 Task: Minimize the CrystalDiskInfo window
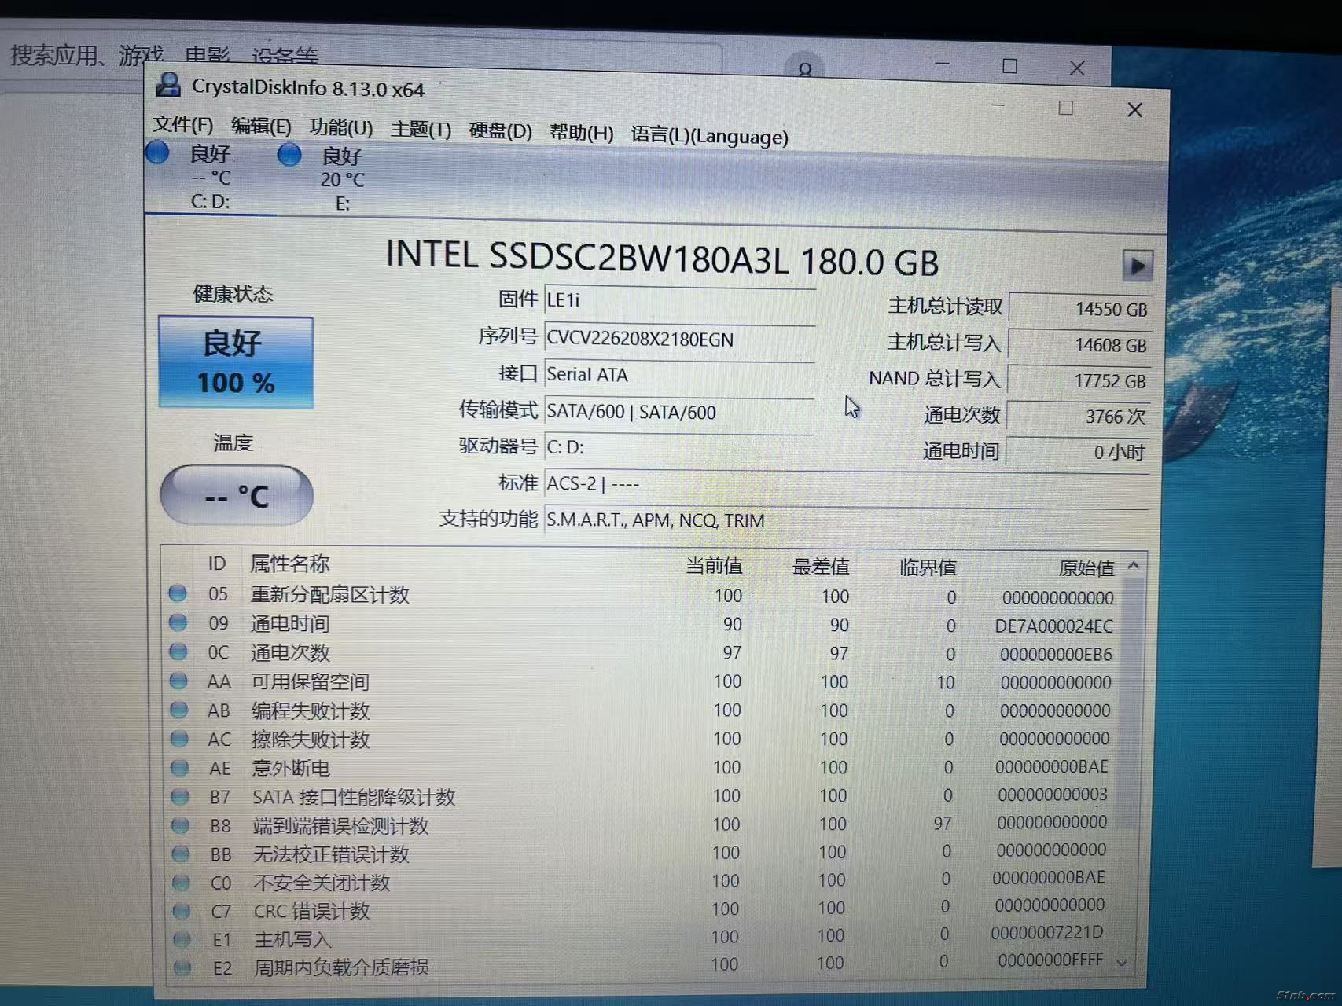coord(997,105)
